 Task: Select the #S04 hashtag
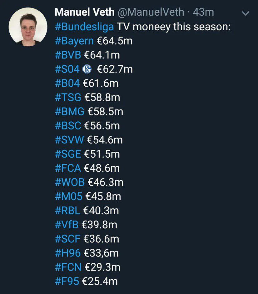(67, 69)
